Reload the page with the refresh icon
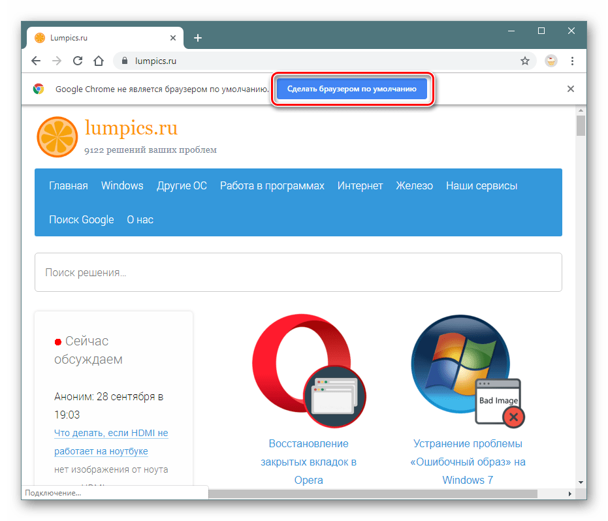This screenshot has width=608, height=521. tap(77, 61)
